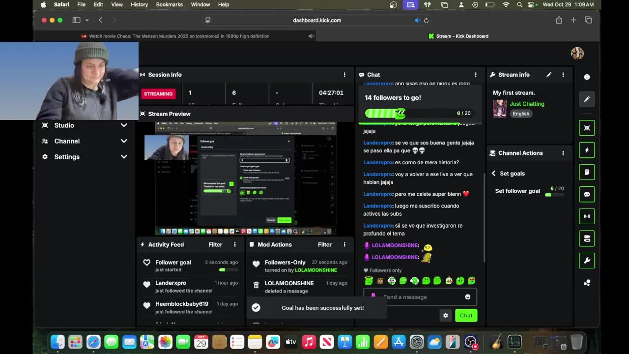The width and height of the screenshot is (629, 354).
Task: Click the edit layout pencil in right sidebar
Action: point(587,99)
